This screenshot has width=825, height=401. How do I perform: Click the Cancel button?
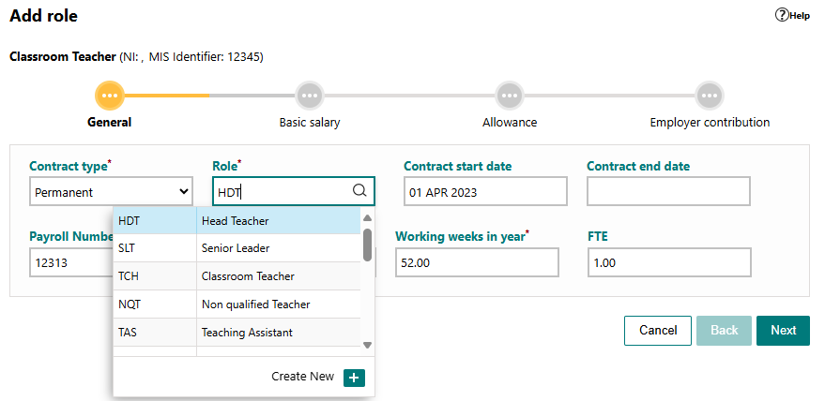(658, 331)
